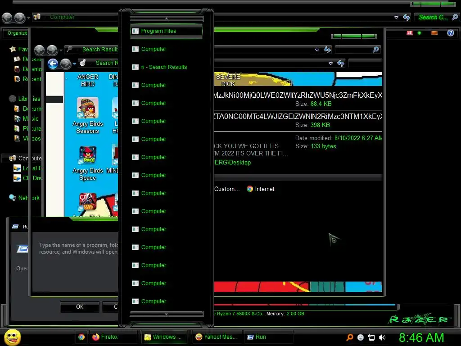Image resolution: width=461 pixels, height=346 pixels.
Task: Toggle the orange preview pane icon
Action: (434, 33)
